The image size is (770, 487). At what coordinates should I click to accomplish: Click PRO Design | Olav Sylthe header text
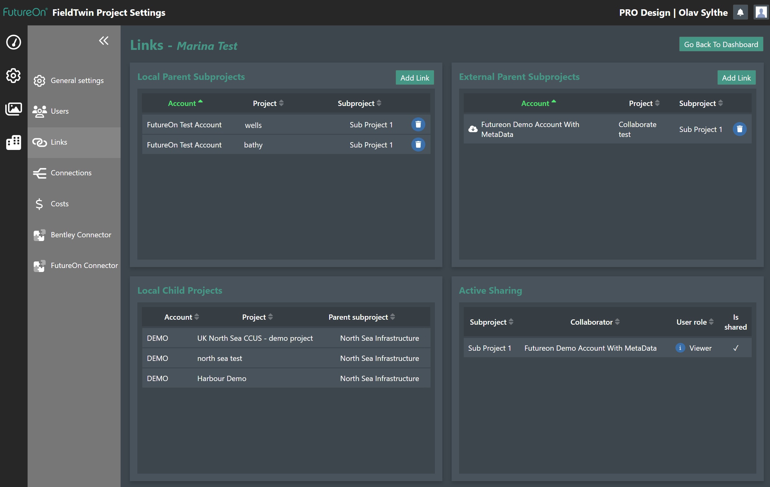click(673, 12)
